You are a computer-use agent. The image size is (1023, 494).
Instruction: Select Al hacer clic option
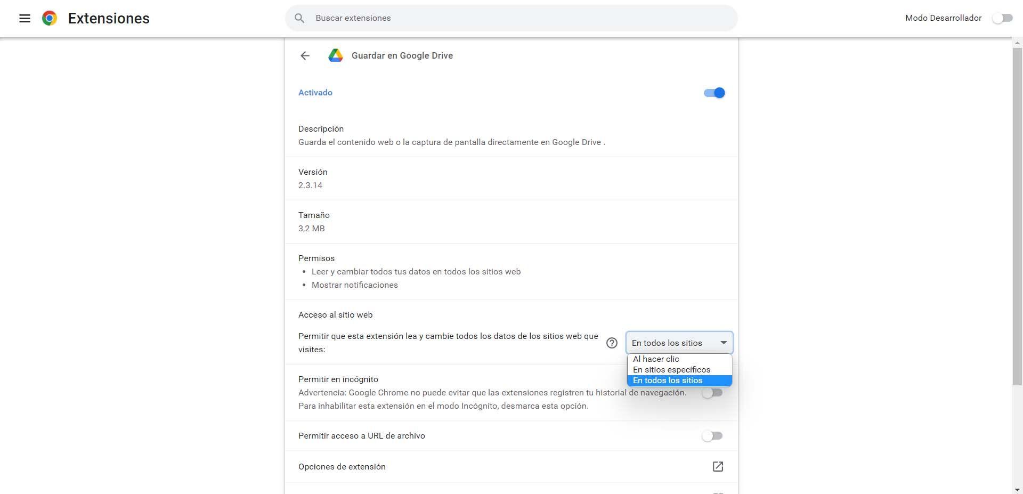pyautogui.click(x=655, y=359)
